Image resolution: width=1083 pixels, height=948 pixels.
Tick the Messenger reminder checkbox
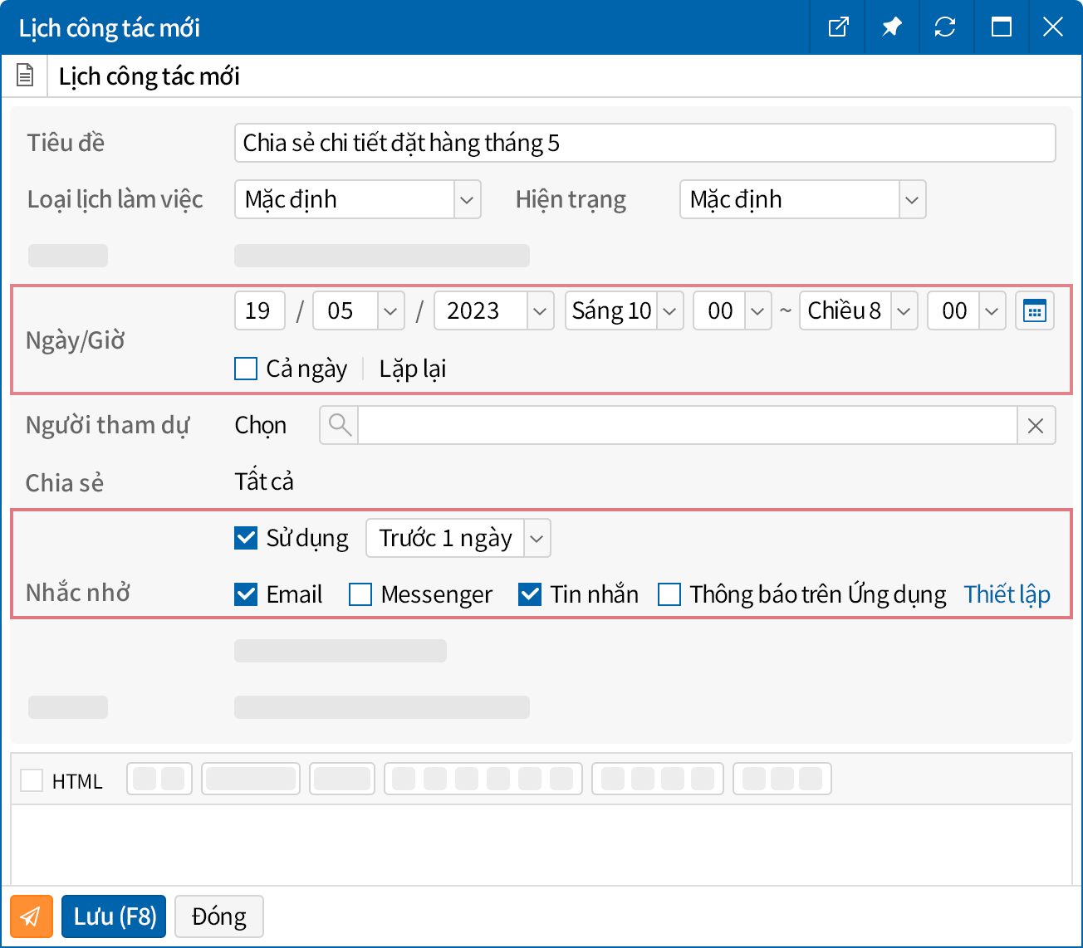coord(360,594)
